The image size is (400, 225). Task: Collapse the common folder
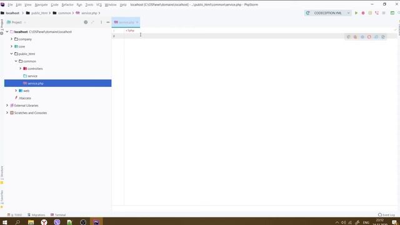tap(16, 61)
